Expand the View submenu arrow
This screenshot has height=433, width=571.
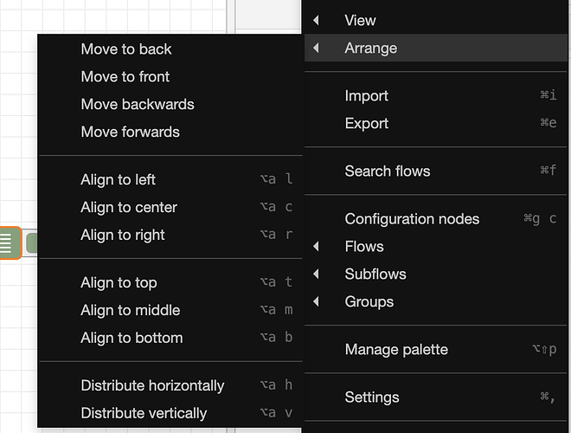[316, 21]
